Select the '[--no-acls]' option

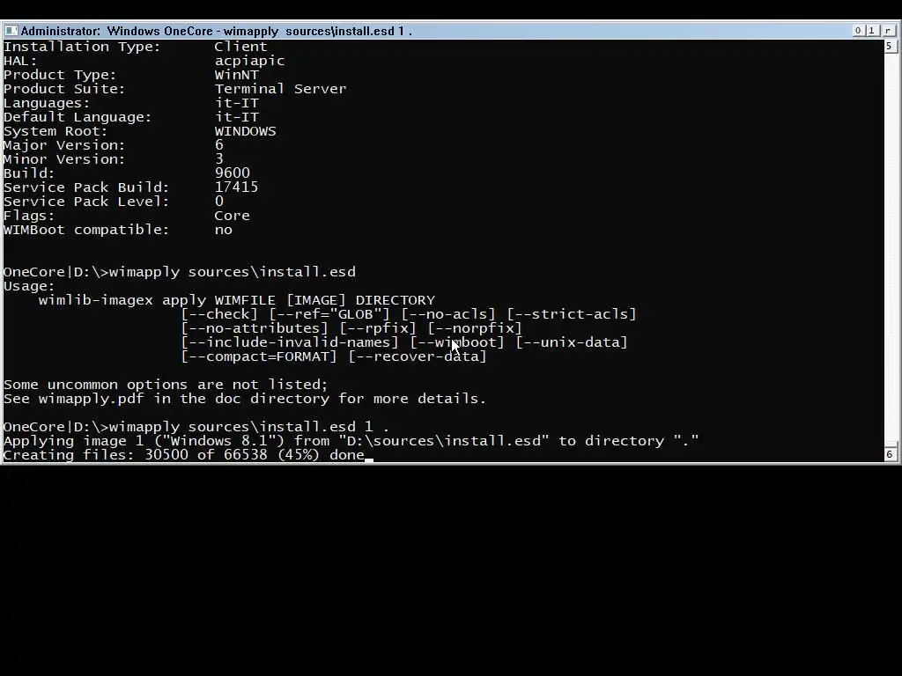pos(448,314)
